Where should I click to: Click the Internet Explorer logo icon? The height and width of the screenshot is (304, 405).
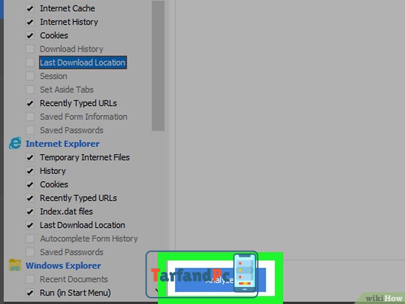[15, 143]
